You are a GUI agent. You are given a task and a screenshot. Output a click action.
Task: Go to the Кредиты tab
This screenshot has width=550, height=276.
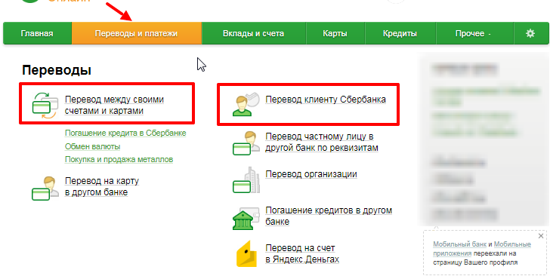(x=400, y=34)
